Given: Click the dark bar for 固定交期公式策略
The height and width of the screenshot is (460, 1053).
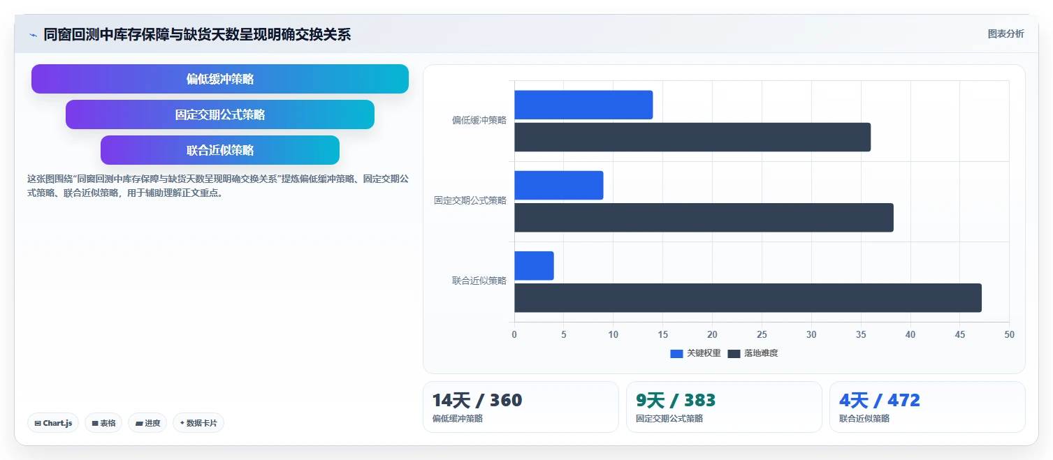Looking at the screenshot, I should [704, 218].
